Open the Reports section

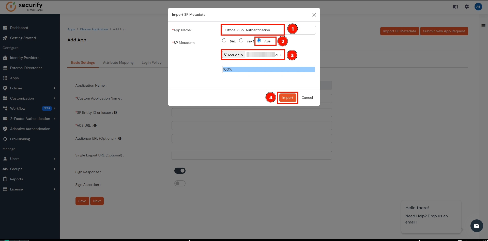coord(16,179)
